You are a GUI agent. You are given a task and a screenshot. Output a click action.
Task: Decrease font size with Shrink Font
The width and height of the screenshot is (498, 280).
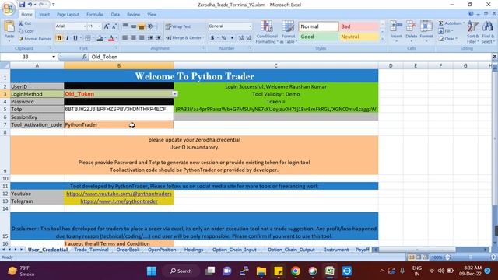(114, 26)
